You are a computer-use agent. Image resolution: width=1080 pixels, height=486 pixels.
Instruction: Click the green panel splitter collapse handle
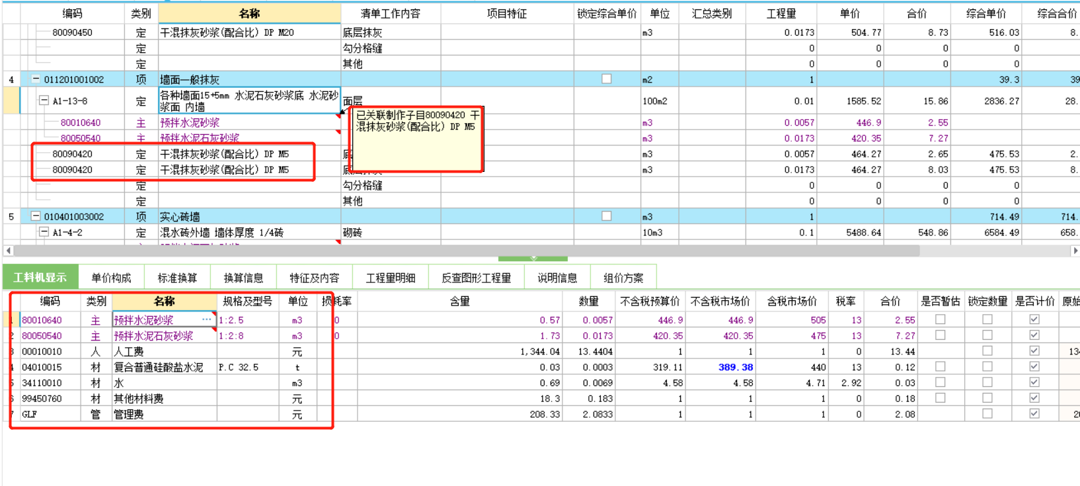point(533,259)
